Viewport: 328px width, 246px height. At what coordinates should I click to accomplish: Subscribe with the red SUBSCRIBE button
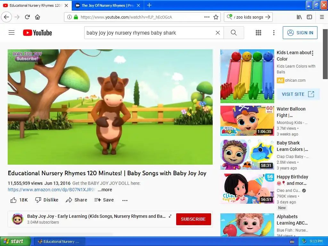(x=193, y=219)
